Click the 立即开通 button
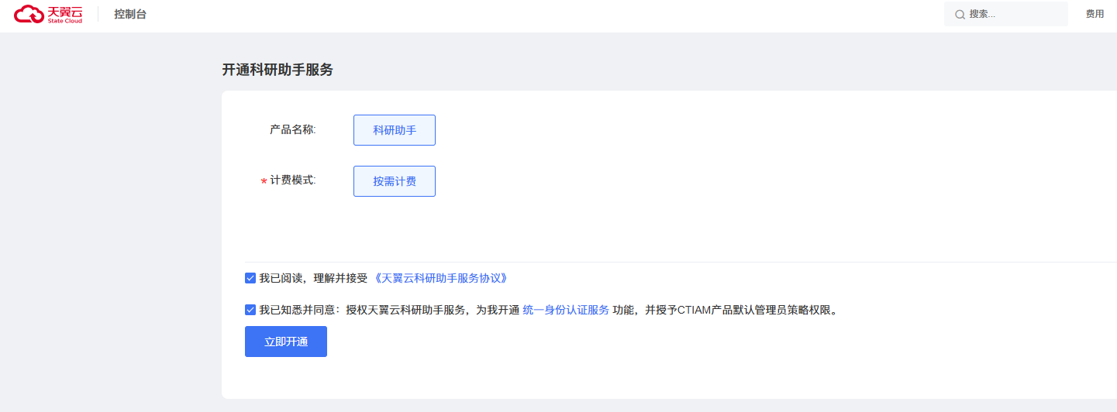1117x412 pixels. click(x=286, y=342)
